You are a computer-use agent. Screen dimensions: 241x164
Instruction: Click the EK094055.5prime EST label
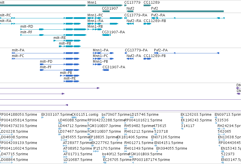point(172,148)
